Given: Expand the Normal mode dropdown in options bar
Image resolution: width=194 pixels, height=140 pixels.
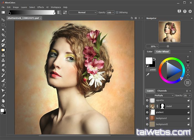Looking at the screenshot, I should coord(83,12).
